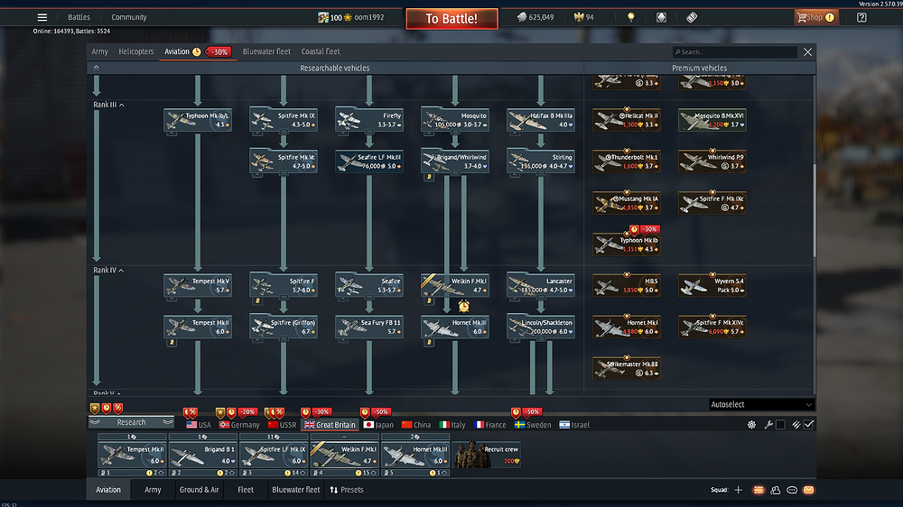Select the Wyvern S.4 Pack premium card
The image size is (903, 507).
[712, 285]
